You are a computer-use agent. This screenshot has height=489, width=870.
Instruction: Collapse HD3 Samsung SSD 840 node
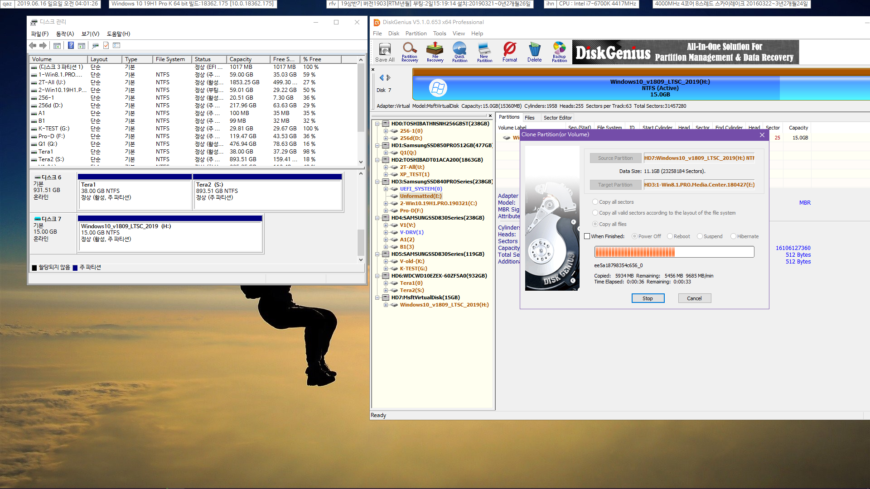pyautogui.click(x=377, y=182)
